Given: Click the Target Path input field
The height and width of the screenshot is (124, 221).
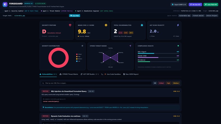Looking at the screenshot, I should coord(41,16).
